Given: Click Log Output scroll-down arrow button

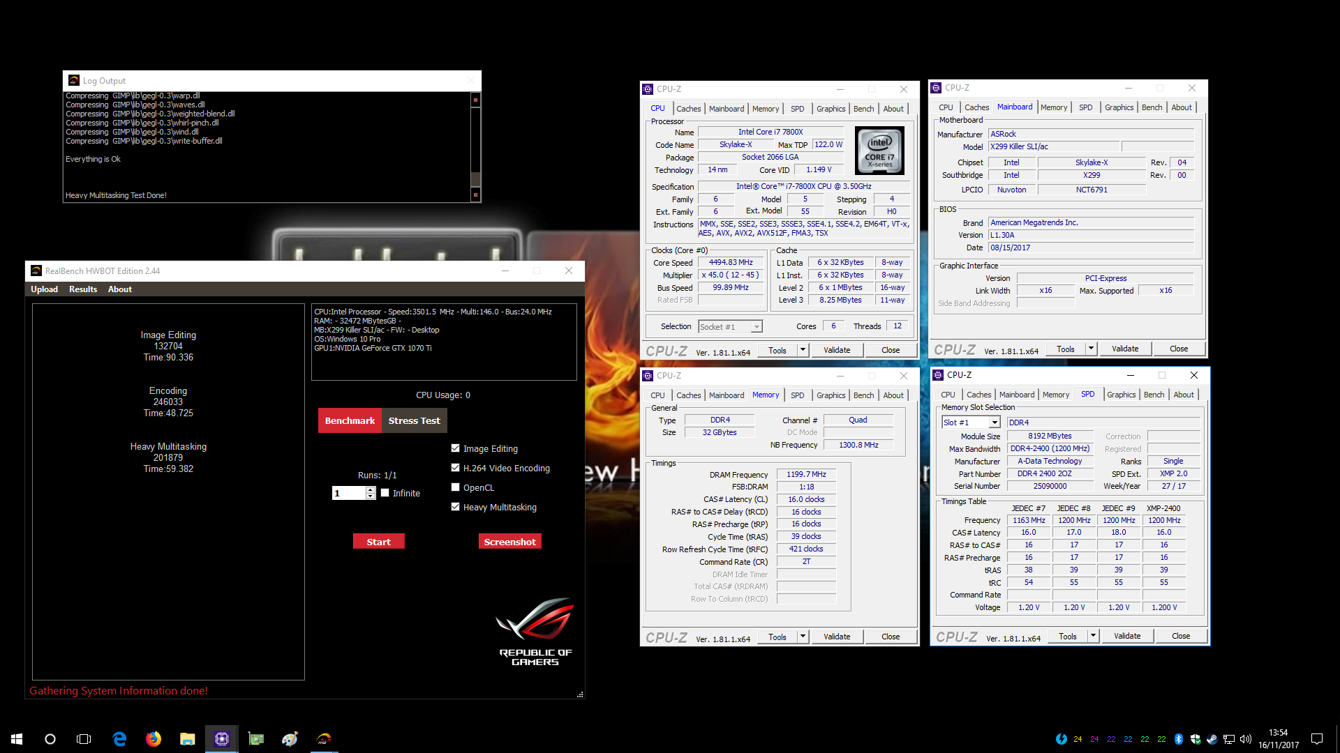Looking at the screenshot, I should pos(476,195).
